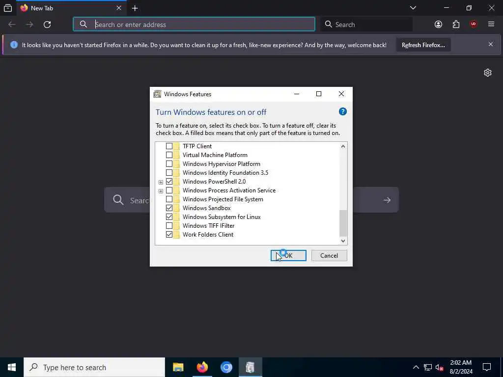Click the notification bar info icon
The width and height of the screenshot is (503, 377).
(x=14, y=45)
